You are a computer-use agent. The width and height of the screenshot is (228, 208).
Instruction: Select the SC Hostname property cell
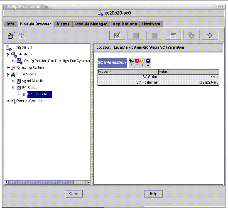(128, 83)
